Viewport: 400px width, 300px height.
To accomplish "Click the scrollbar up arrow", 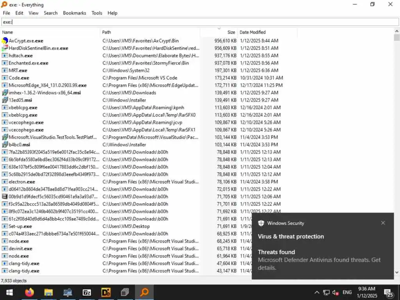I will click(x=397, y=31).
